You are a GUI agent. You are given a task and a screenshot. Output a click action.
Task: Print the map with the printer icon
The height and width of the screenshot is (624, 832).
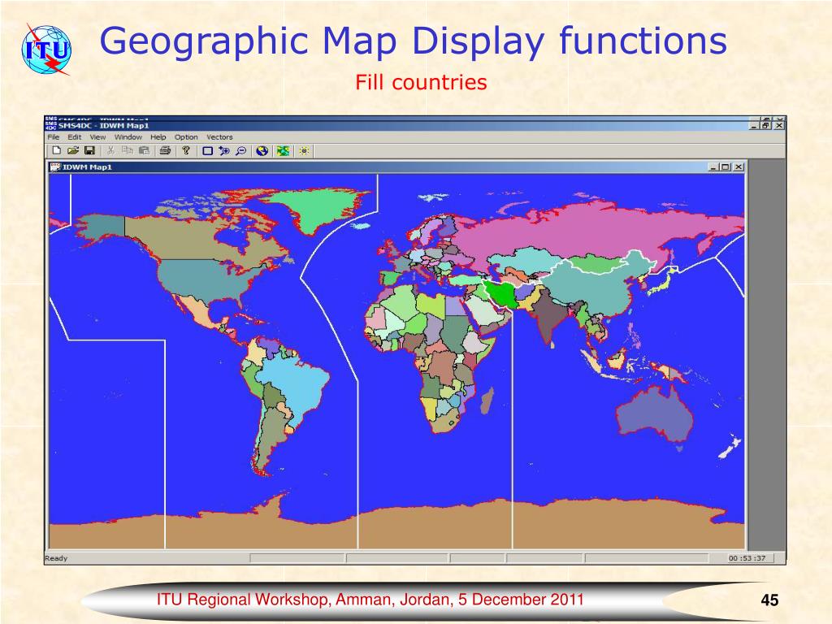(x=165, y=150)
